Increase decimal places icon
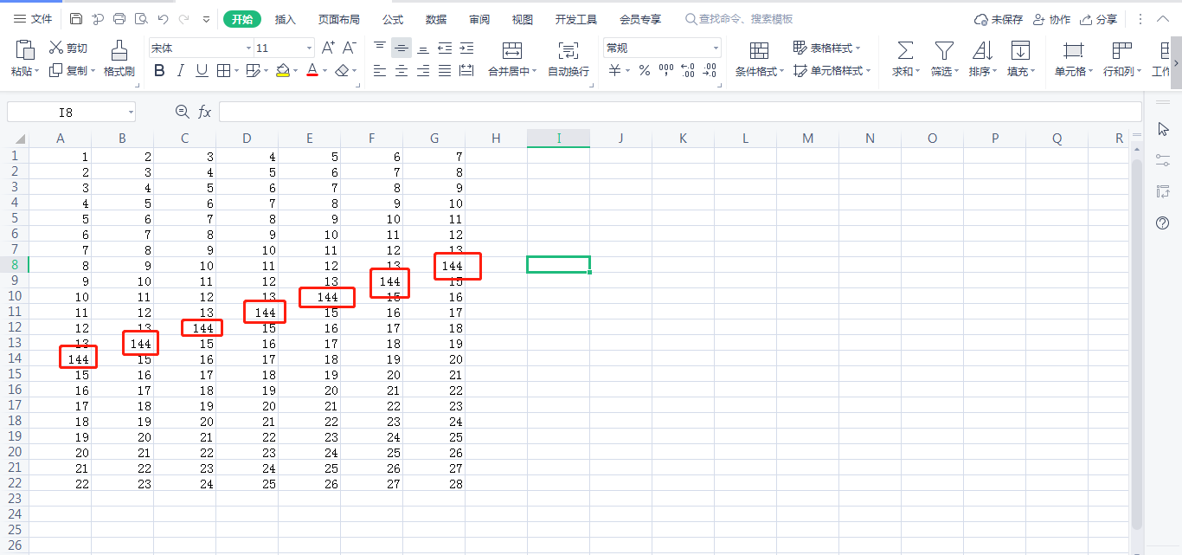Viewport: 1182px width, 555px height. tap(688, 71)
